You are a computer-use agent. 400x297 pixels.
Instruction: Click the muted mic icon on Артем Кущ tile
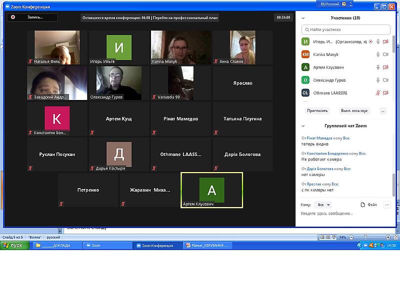click(x=92, y=132)
